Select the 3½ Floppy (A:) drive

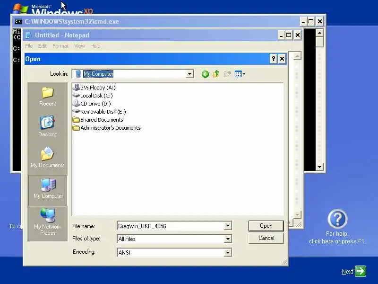tap(94, 88)
